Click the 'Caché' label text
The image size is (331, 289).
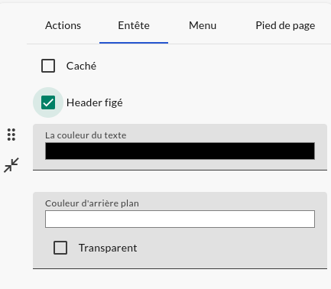pos(81,66)
